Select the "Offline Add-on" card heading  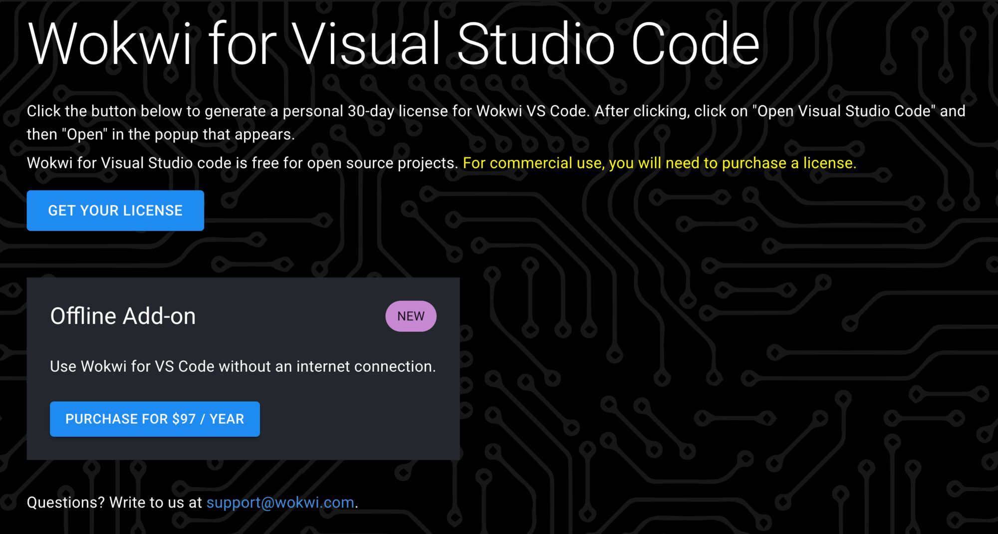tap(123, 316)
